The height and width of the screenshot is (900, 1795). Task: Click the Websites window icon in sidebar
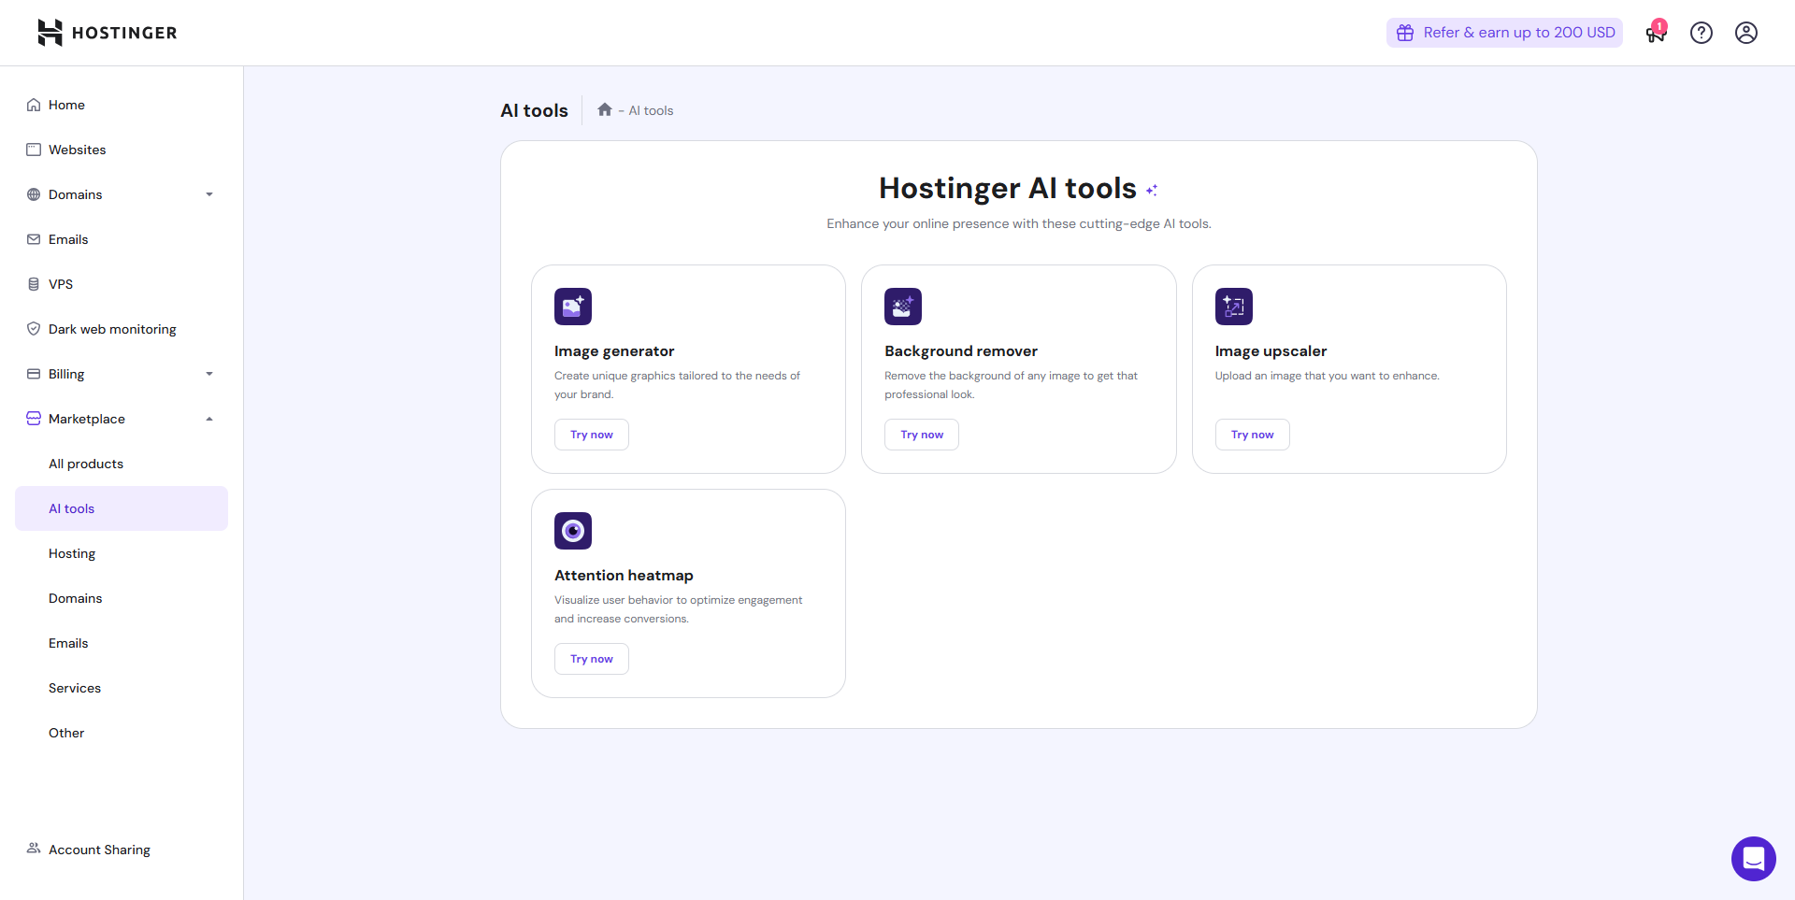(x=34, y=150)
